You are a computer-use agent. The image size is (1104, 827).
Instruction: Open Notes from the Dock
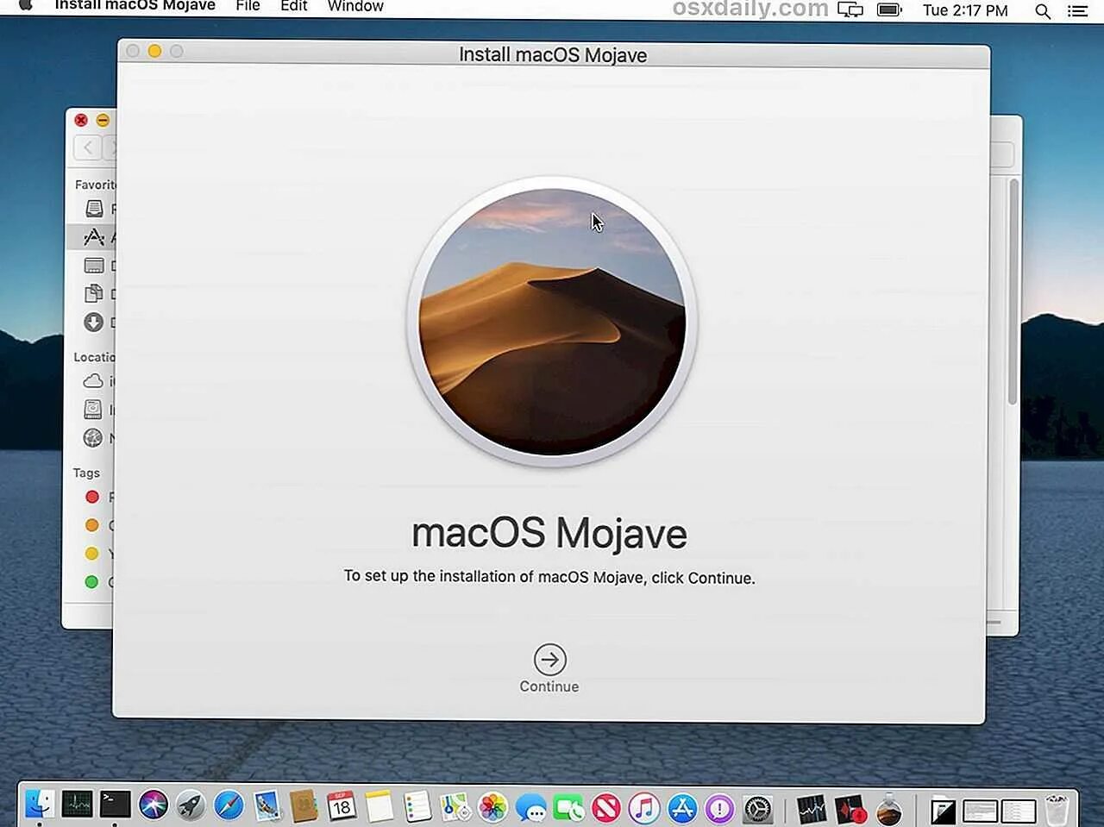point(379,806)
